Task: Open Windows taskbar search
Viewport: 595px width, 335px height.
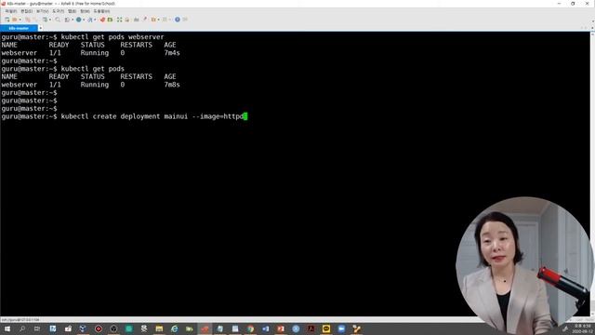Action: [x=22, y=328]
